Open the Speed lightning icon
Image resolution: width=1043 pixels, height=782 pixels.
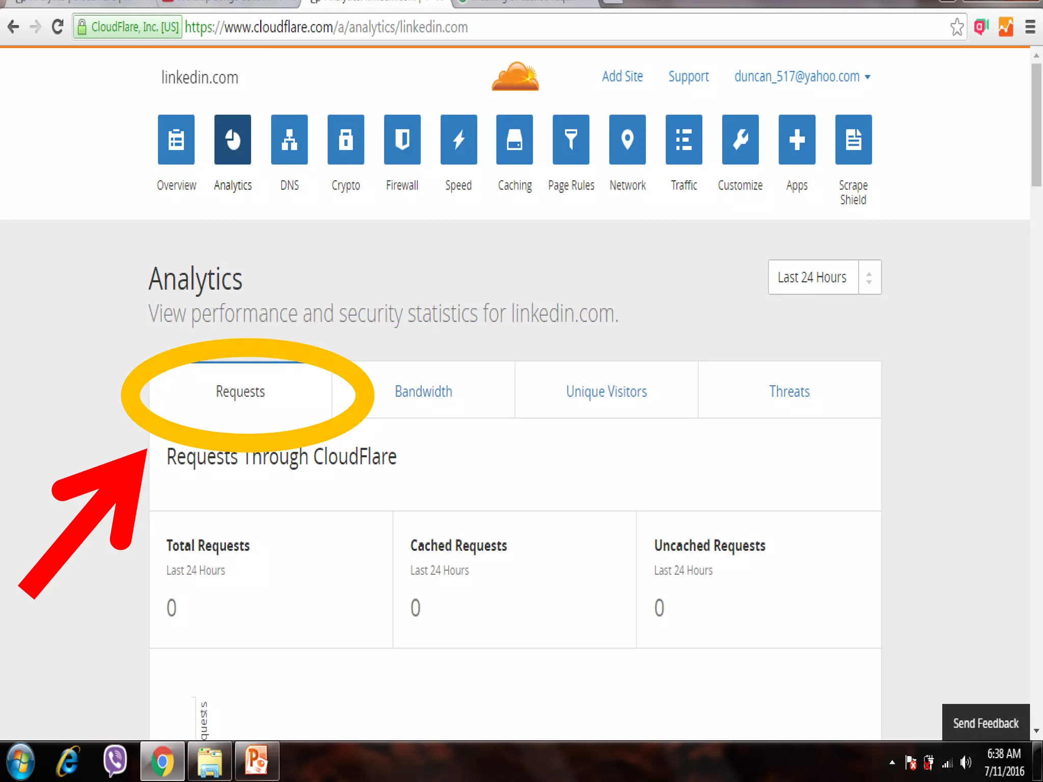coord(458,139)
